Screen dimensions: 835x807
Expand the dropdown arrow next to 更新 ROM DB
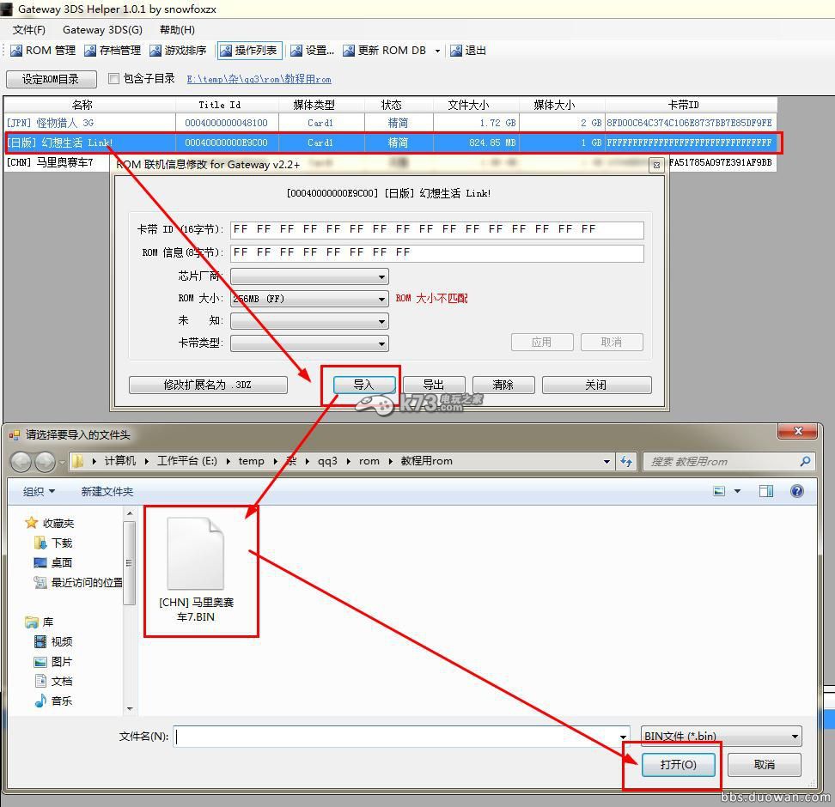point(438,50)
